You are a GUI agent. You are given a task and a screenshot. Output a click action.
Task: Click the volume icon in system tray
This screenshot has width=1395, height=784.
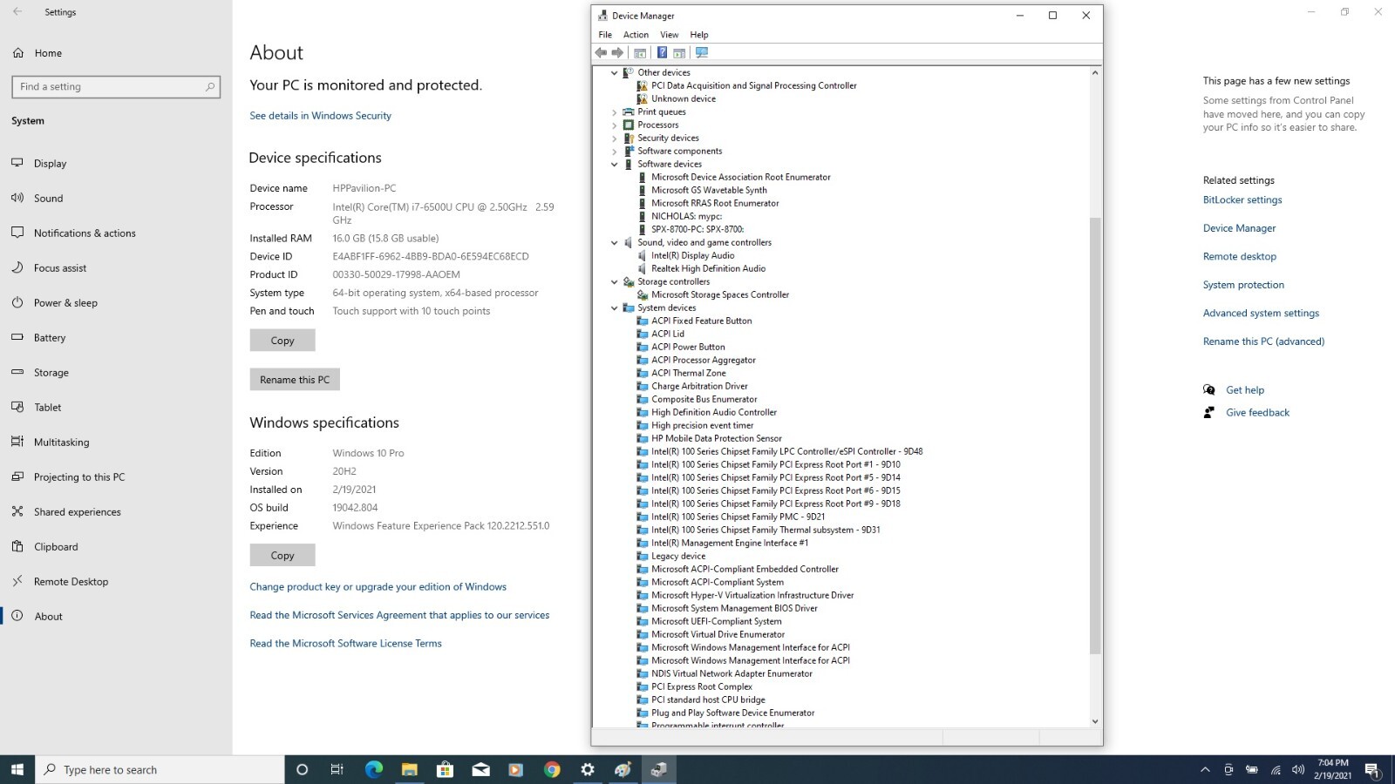point(1298,769)
